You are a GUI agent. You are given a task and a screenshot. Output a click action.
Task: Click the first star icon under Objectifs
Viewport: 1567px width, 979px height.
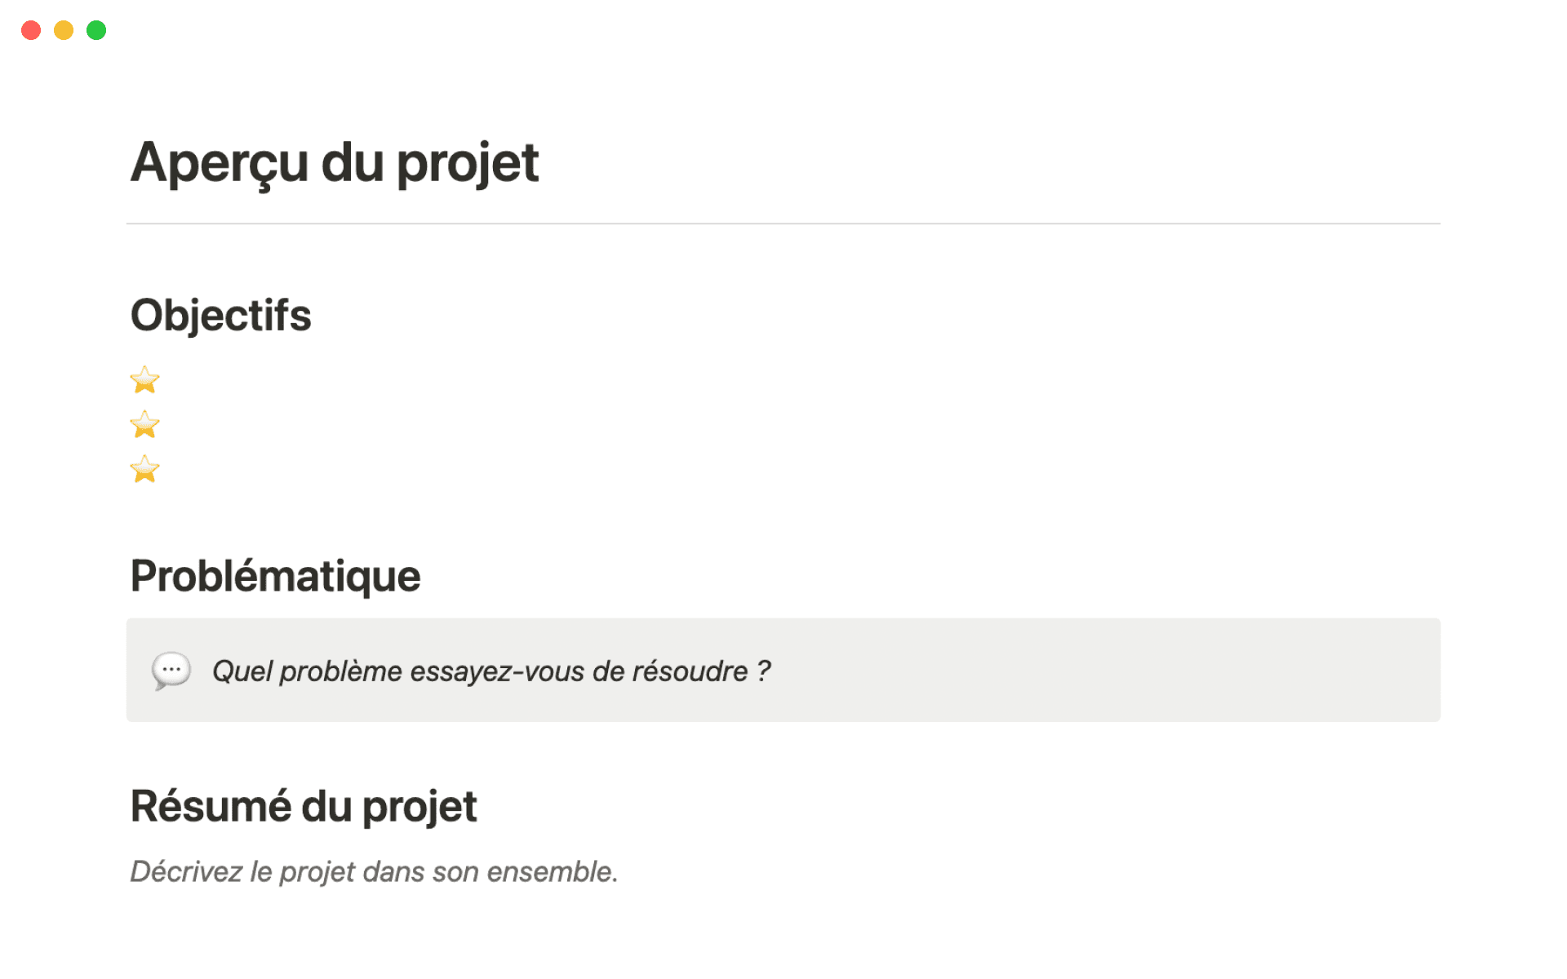[x=144, y=380]
